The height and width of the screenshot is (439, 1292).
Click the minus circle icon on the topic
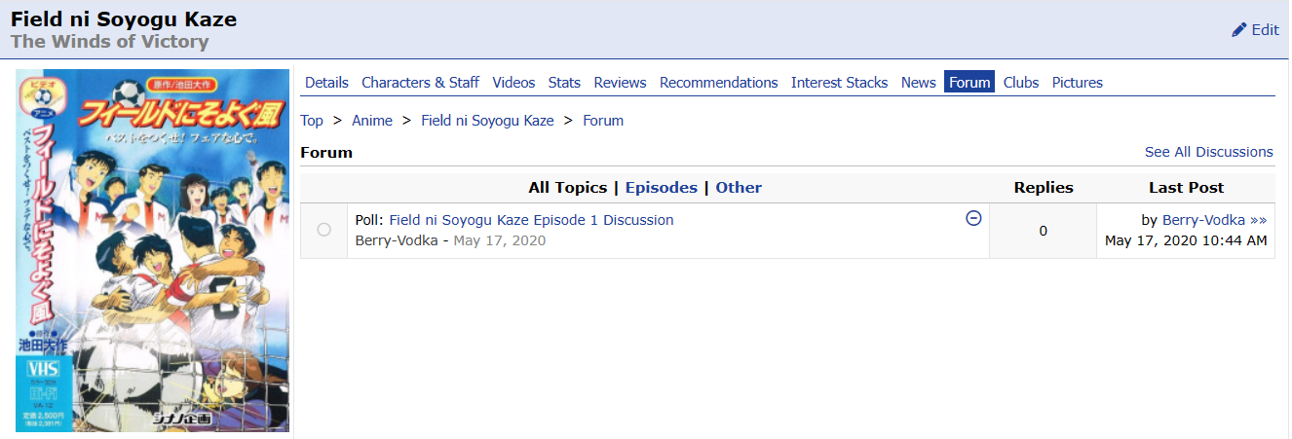(x=972, y=218)
